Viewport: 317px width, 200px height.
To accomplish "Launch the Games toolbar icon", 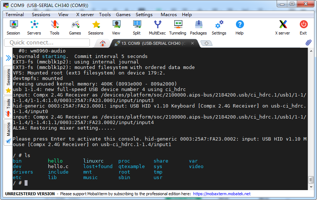I will pyautogui.click(x=75, y=28).
